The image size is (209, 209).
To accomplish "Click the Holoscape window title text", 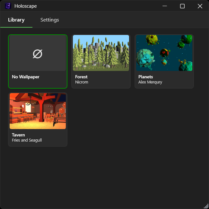I will click(25, 6).
